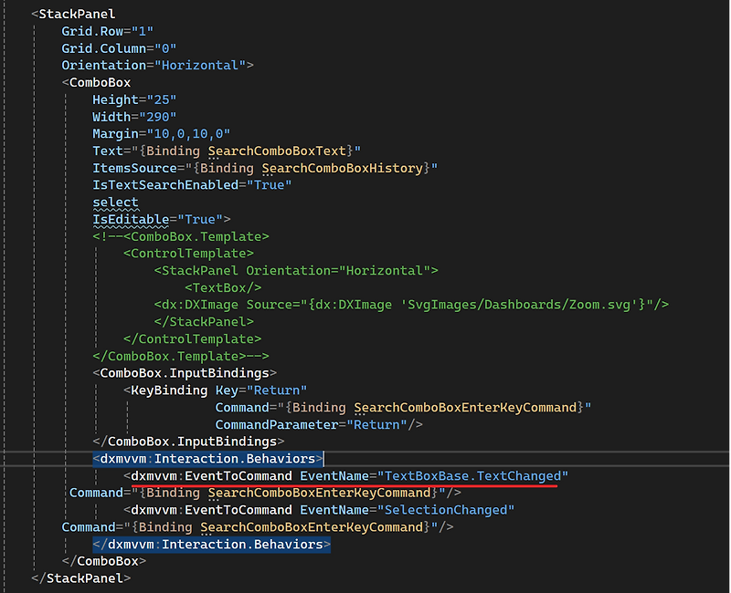Click the SearchComboBoxHistory binding in ItemsSource
Viewport: 731px width, 593px height.
click(x=342, y=168)
